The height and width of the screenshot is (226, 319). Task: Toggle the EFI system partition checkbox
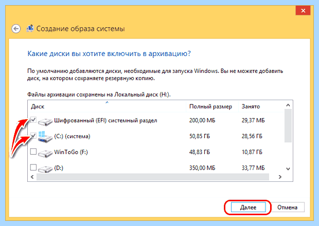click(33, 120)
